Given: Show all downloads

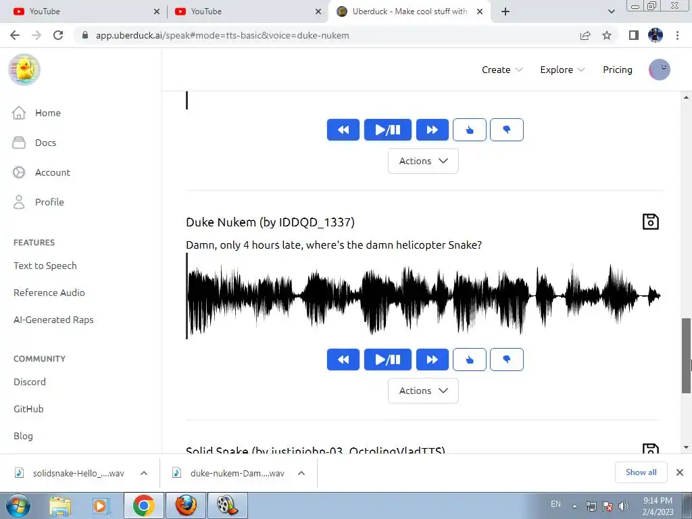Looking at the screenshot, I should point(641,472).
